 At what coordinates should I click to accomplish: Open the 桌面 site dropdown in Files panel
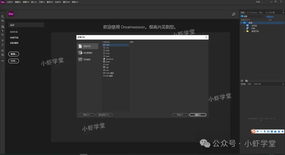[253, 16]
